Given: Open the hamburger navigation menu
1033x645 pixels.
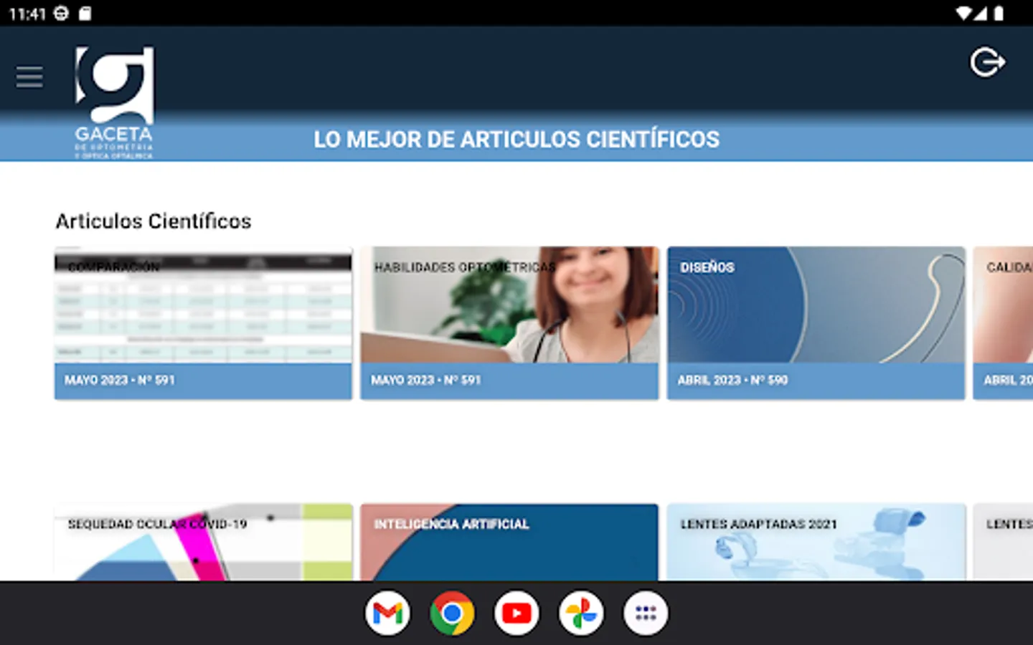Looking at the screenshot, I should [x=29, y=77].
